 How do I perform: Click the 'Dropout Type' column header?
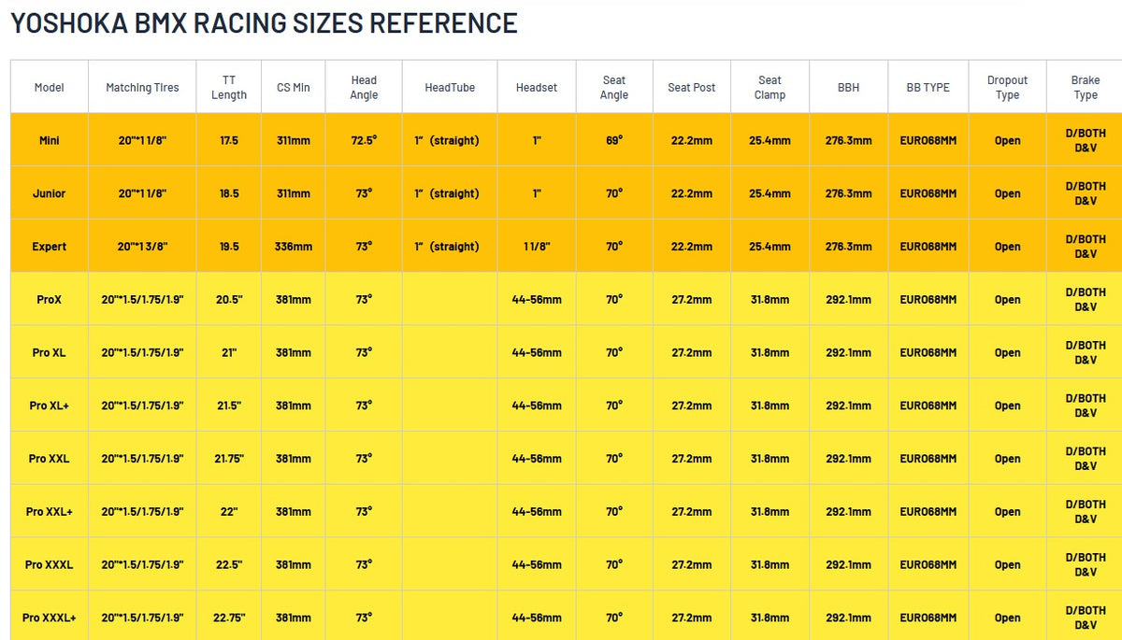(x=1007, y=87)
